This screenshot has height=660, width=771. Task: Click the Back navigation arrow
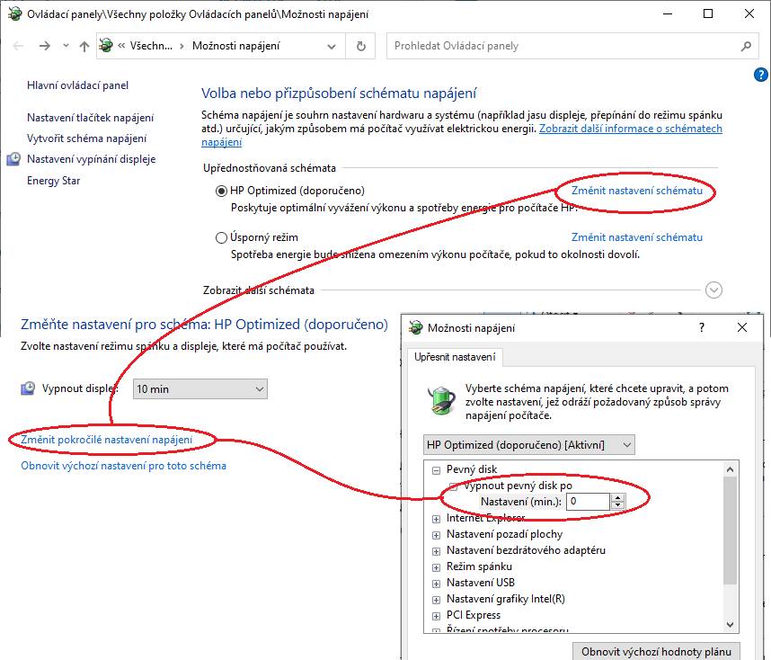pos(18,46)
